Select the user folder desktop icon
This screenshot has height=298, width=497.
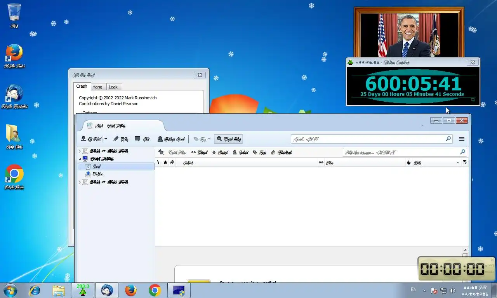click(14, 137)
